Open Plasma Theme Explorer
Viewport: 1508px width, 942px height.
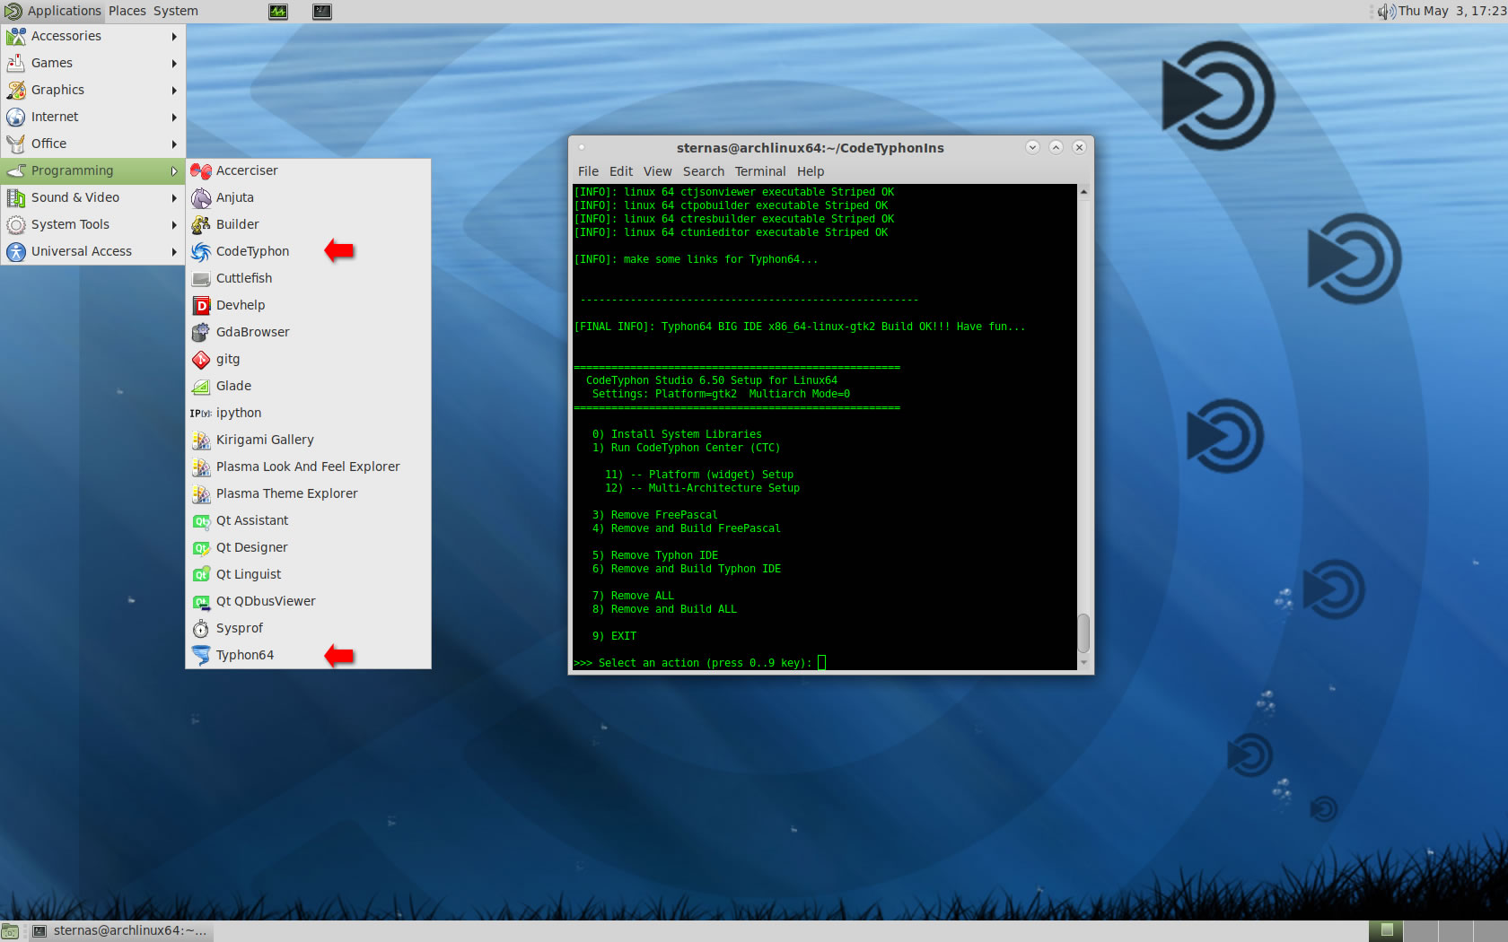pos(308,493)
